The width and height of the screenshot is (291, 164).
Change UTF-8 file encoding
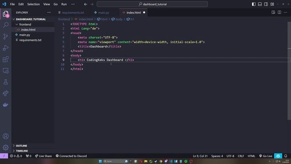[231, 156]
